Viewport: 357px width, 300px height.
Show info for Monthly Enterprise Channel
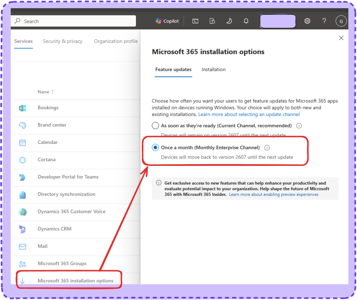click(x=267, y=147)
